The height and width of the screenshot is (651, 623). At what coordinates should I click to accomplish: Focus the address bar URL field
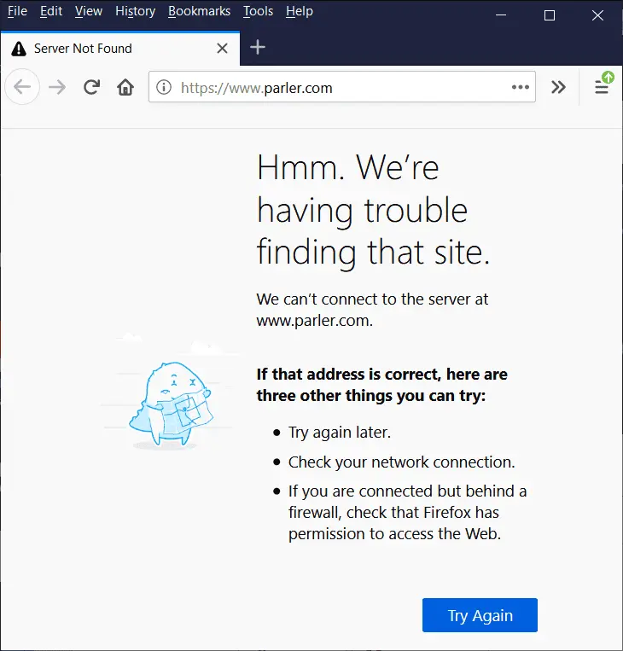341,87
